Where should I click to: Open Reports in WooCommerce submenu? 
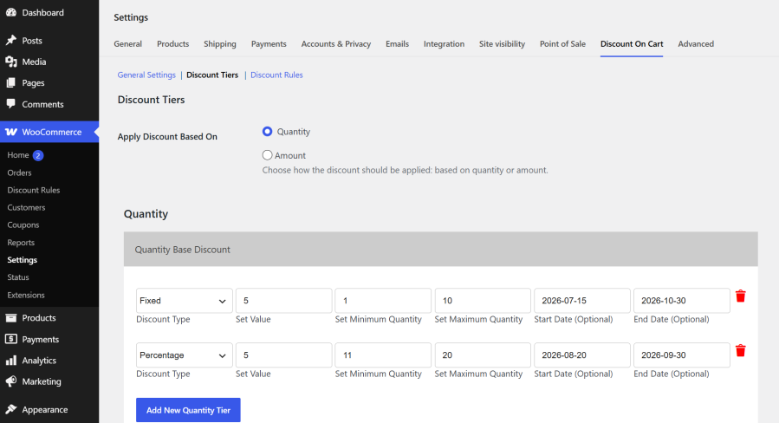point(21,243)
